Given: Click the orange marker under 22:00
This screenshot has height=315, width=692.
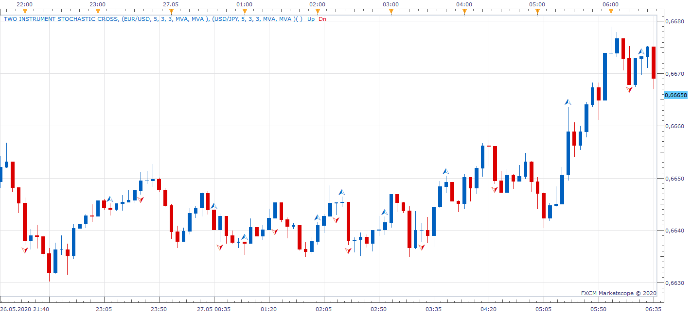Looking at the screenshot, I should [x=25, y=12].
